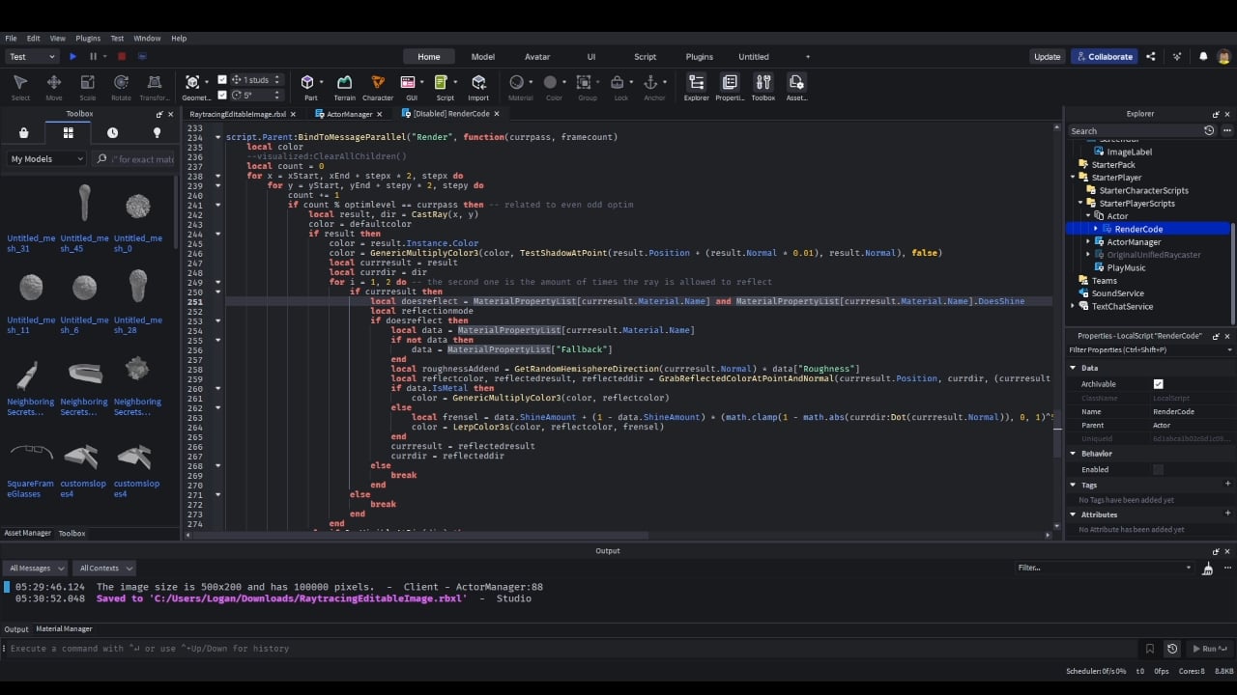Toggle the Archivable checkbox
Screen dimensions: 1237x695
pos(1158,384)
